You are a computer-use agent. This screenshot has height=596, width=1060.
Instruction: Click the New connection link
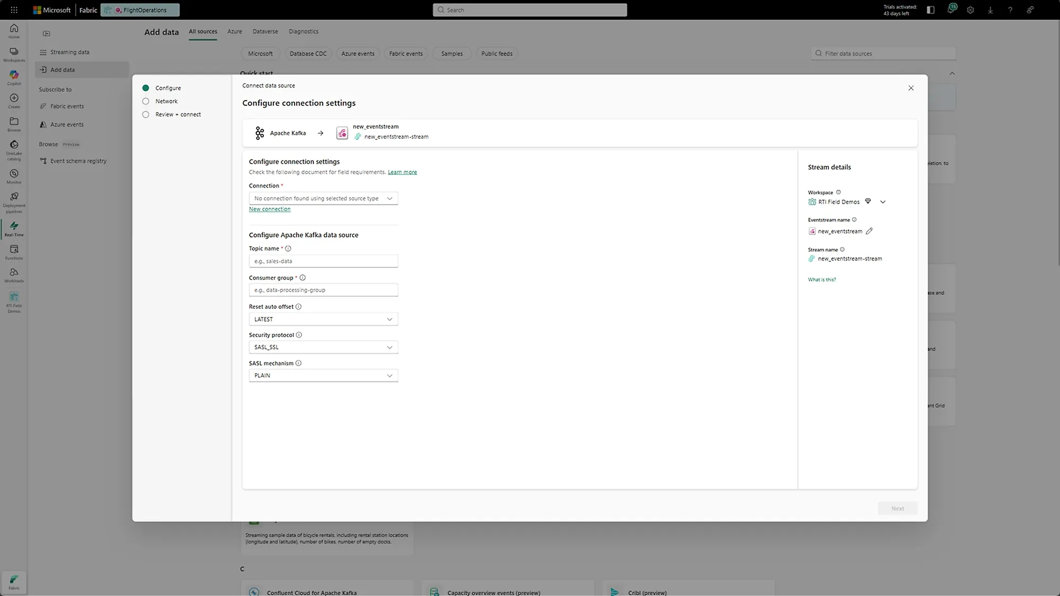270,209
